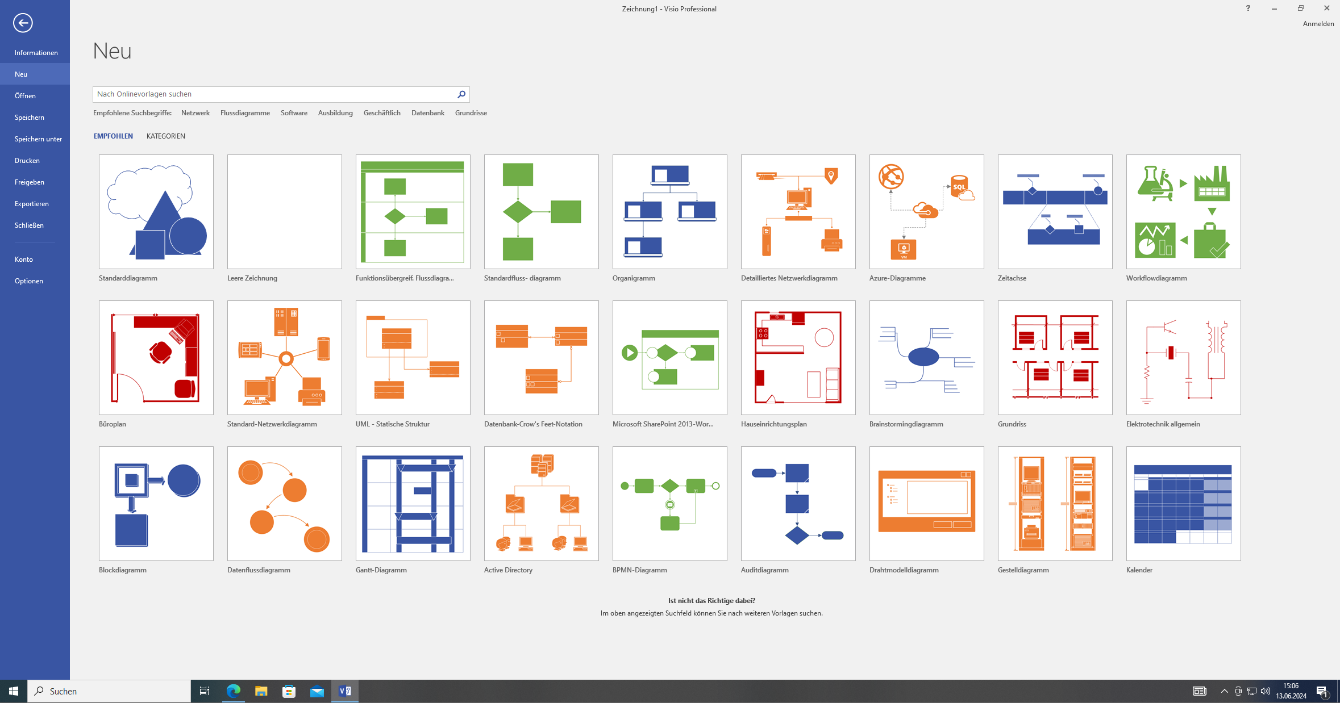This screenshot has width=1340, height=703.
Task: Select Freigeben in the sidebar
Action: (x=35, y=182)
